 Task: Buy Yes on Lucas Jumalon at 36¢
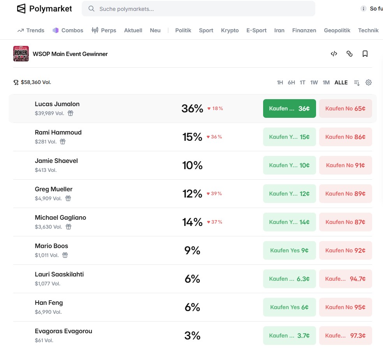tap(290, 108)
